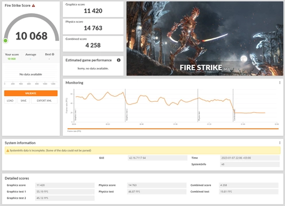Open the Monitoring panel three-dot menu

coord(280,82)
